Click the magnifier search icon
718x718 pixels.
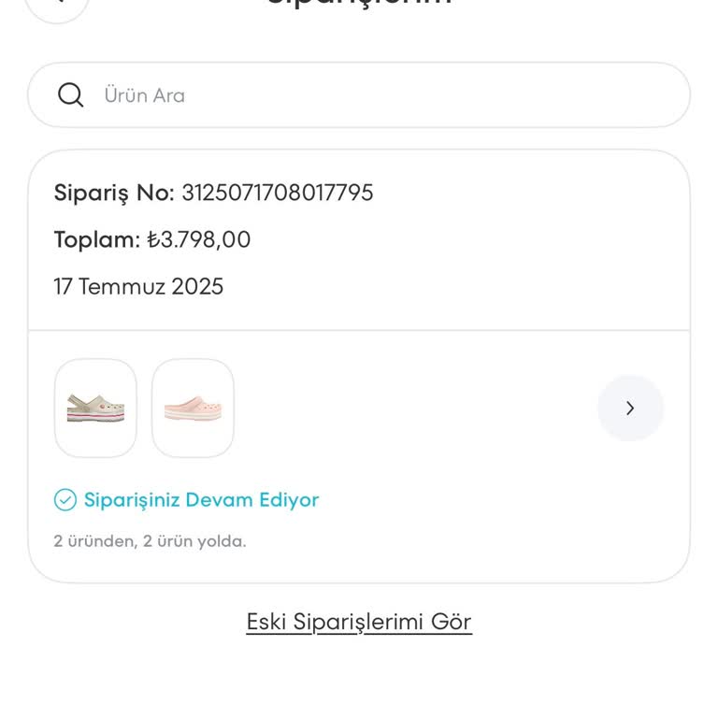pos(71,94)
